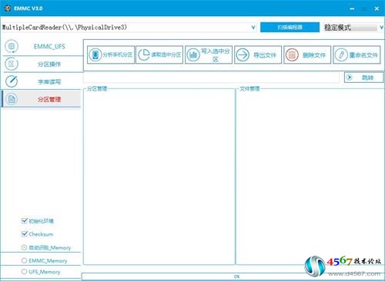The width and height of the screenshot is (385, 281).
Task: Open the MultipleCardReader drive dropdown
Action: point(253,28)
